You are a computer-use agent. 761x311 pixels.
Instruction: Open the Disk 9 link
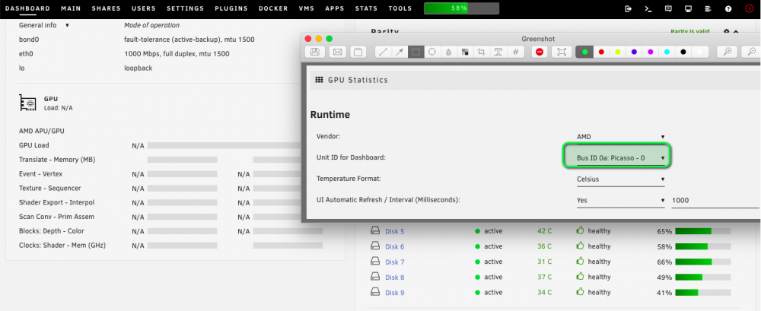tap(394, 293)
